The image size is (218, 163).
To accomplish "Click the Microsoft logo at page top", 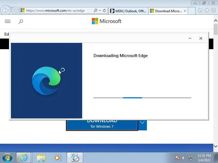I will pos(107,21).
